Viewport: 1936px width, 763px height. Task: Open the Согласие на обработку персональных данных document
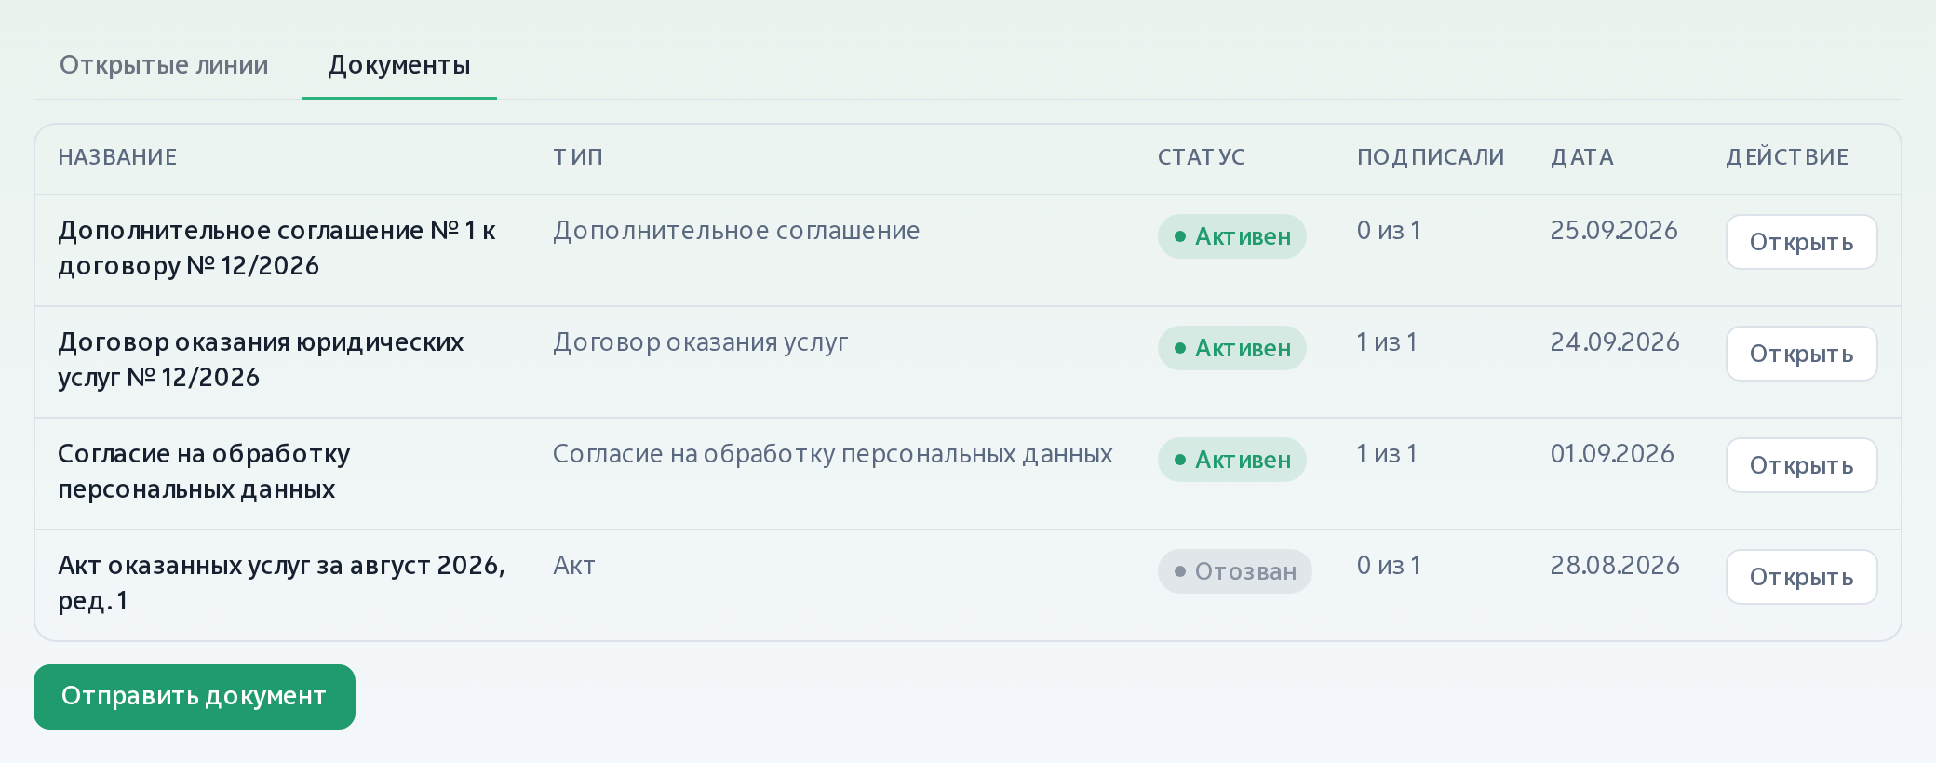coord(1801,465)
